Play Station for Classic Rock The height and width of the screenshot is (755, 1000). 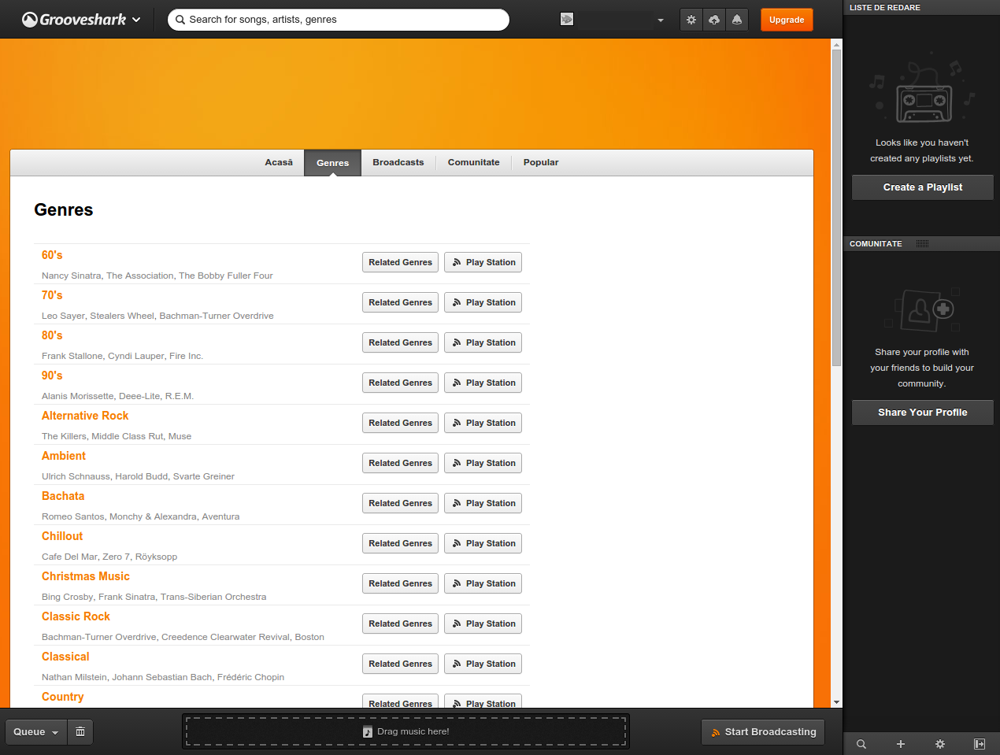click(483, 624)
